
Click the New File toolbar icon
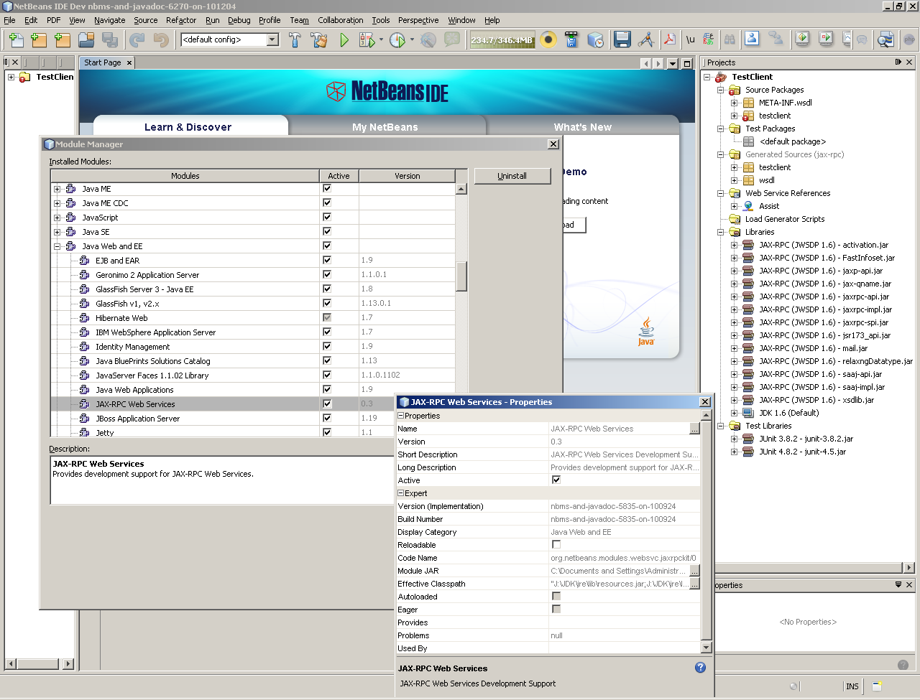point(16,40)
